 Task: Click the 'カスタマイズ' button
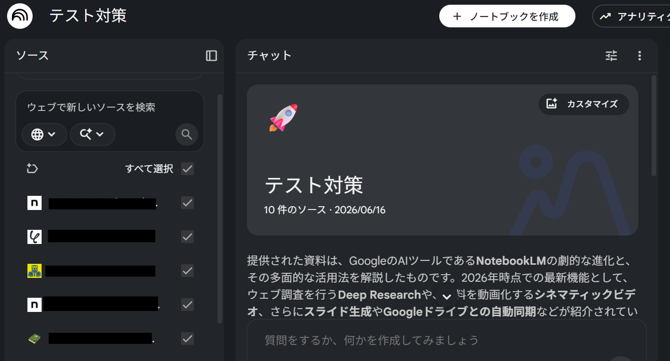coord(583,104)
